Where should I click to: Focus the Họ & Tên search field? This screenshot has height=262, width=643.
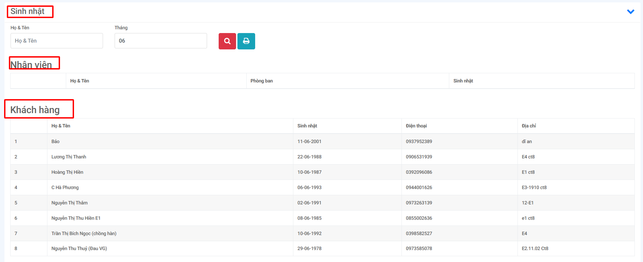[x=57, y=41]
